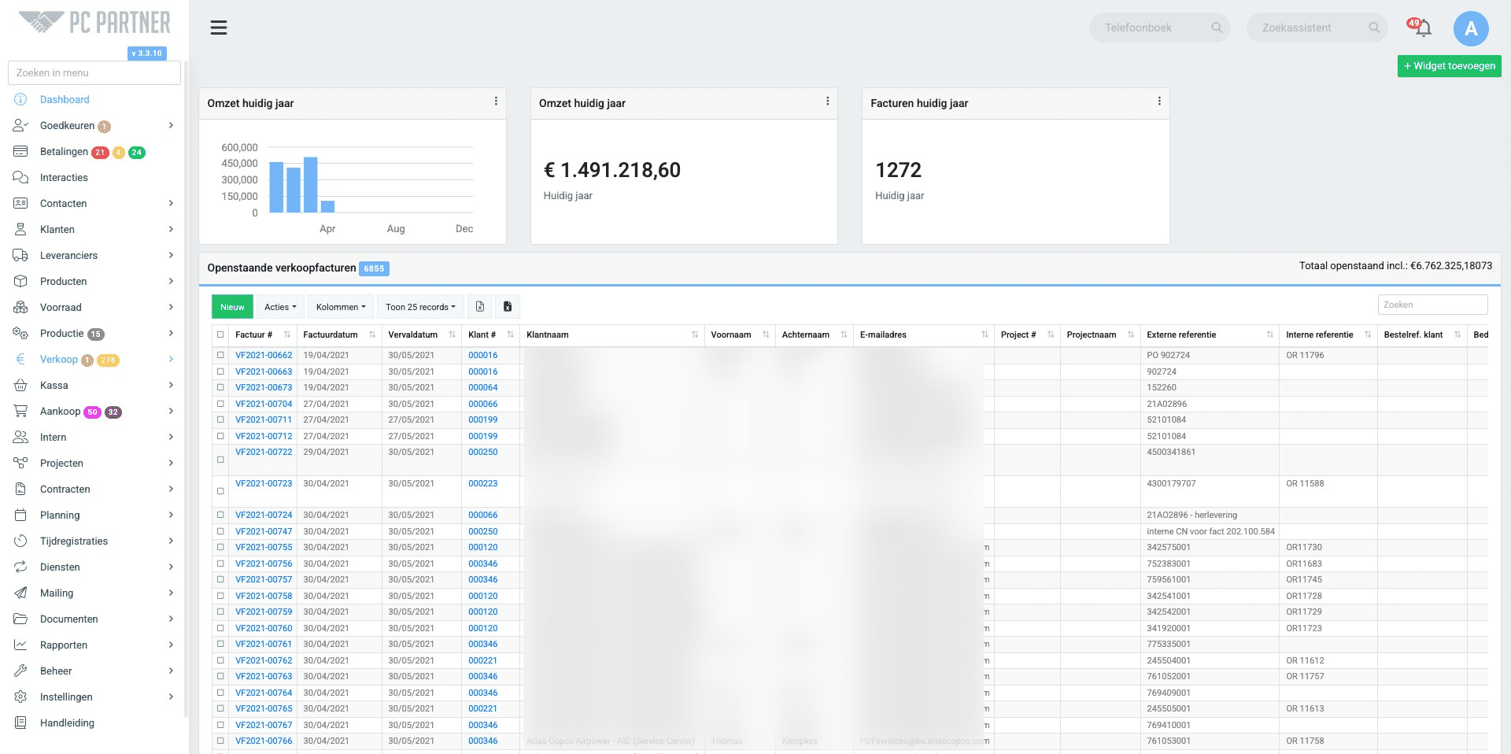Check the row VF2021-00755 checkbox

(220, 547)
